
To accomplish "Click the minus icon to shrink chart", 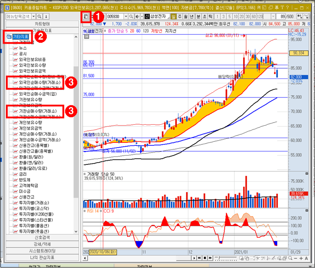I will coord(296,258).
